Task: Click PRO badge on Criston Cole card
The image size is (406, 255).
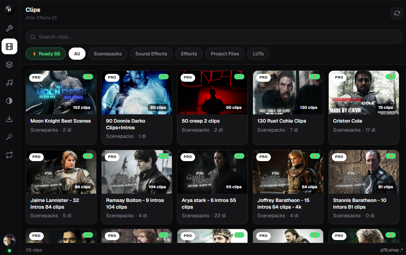Action: pos(339,77)
